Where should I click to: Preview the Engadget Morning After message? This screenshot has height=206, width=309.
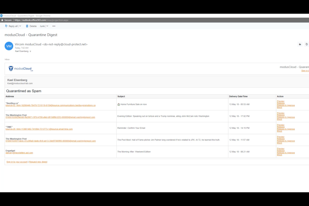281,149
